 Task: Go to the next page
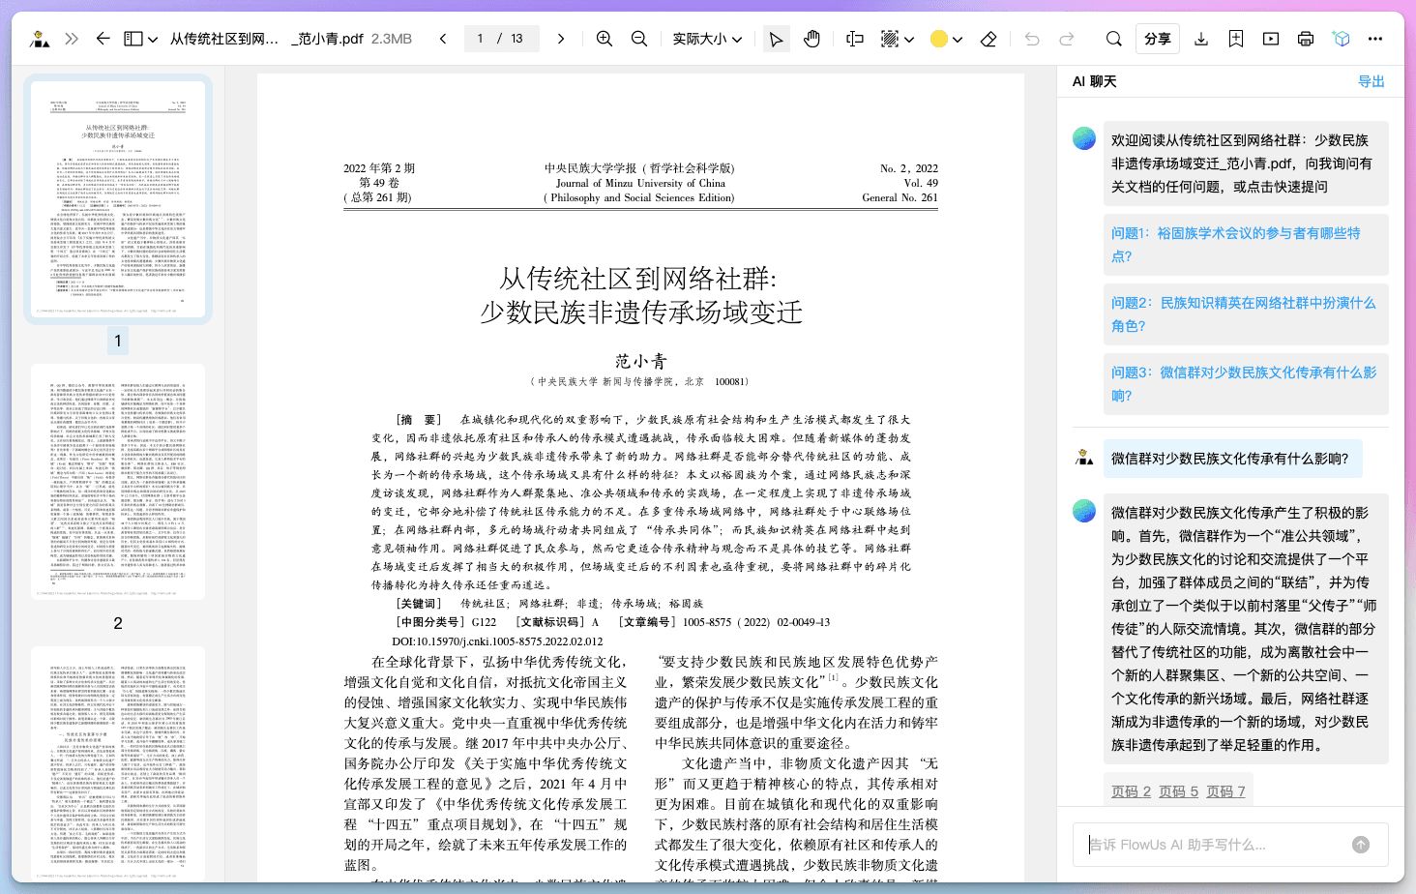[561, 39]
